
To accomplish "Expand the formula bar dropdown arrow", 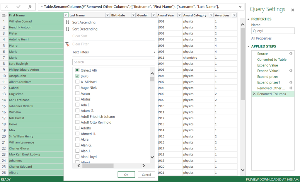I will (x=241, y=7).
